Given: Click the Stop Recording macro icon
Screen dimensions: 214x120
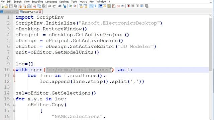Looking at the screenshot, I should (133, 6).
